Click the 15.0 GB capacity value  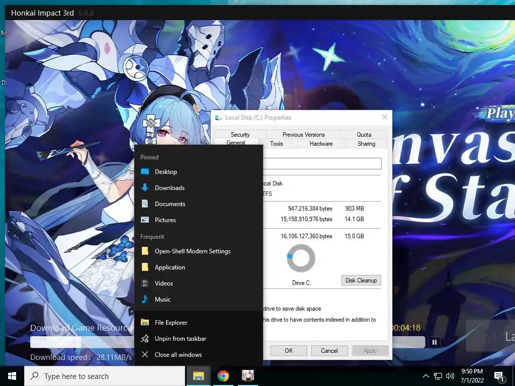click(354, 236)
